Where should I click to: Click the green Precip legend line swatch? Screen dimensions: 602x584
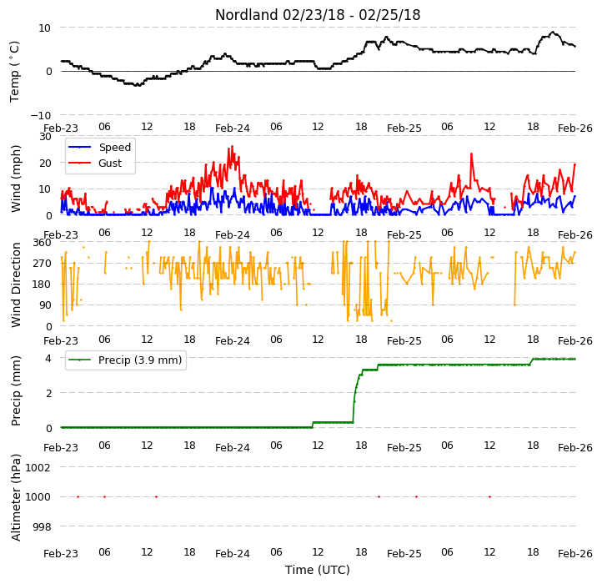[79, 360]
